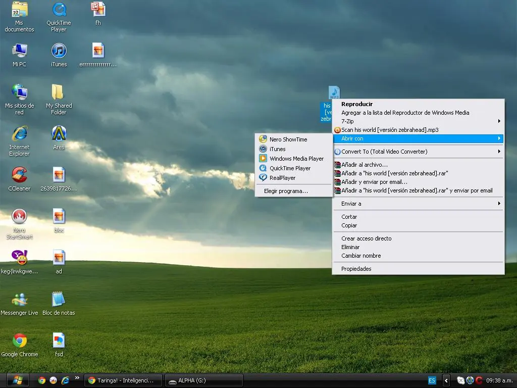This screenshot has width=517, height=388.
Task: Expand the Enviar a submenu
Action: (x=418, y=204)
